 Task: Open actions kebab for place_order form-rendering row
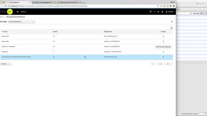[163, 36]
